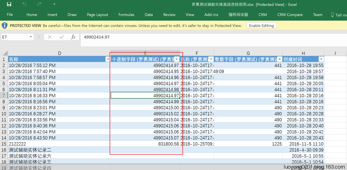This screenshot has height=170, width=347.
Task: Click cell 2016-11-5 11:10
Action: [x=303, y=144]
